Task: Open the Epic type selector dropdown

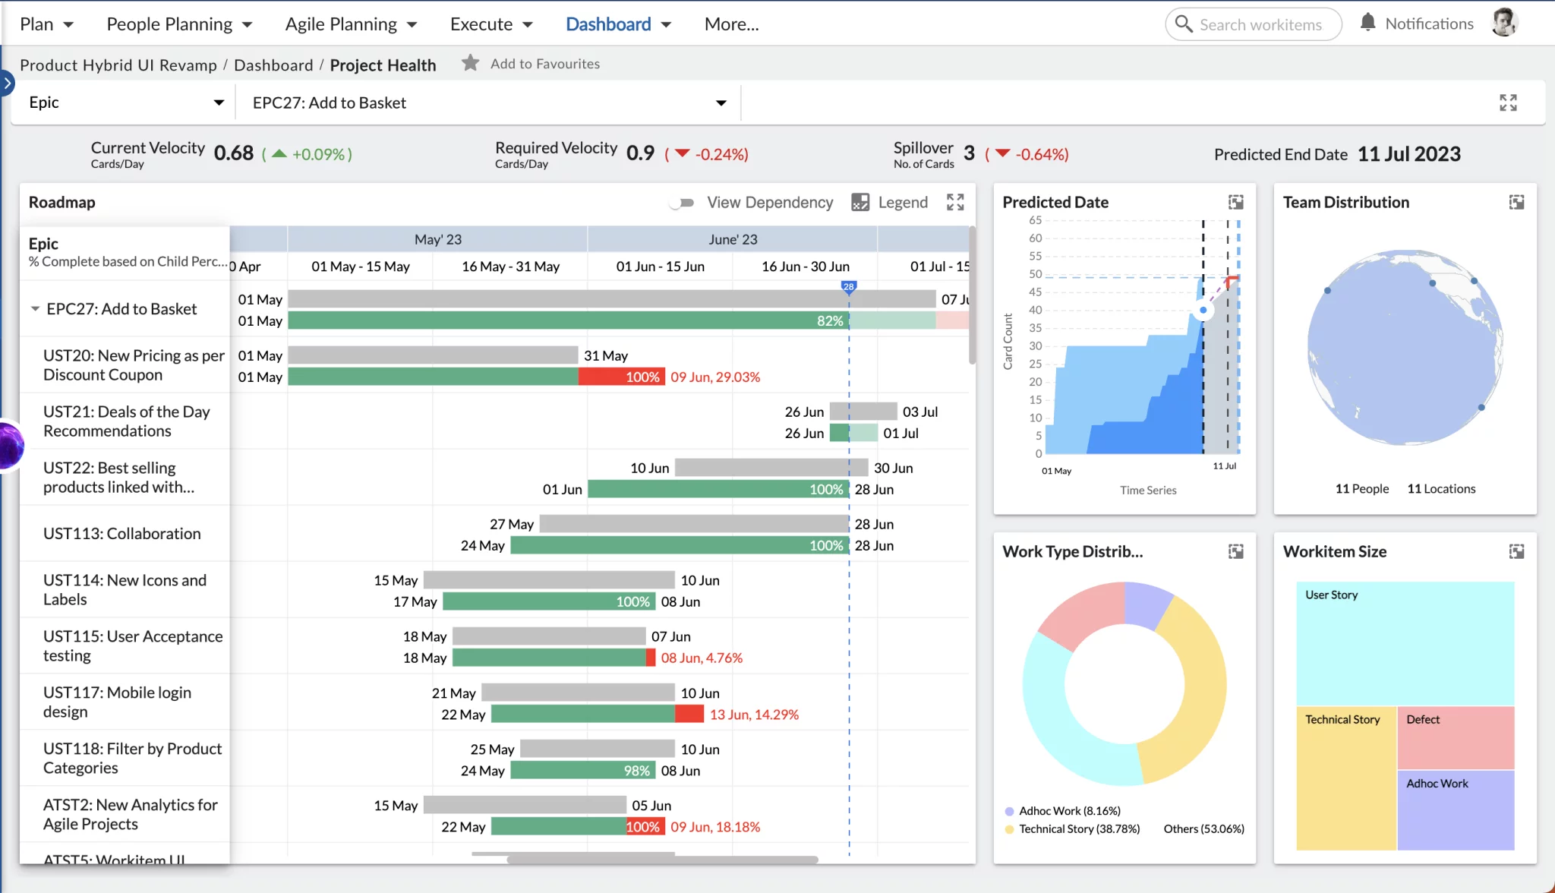Action: [x=219, y=102]
